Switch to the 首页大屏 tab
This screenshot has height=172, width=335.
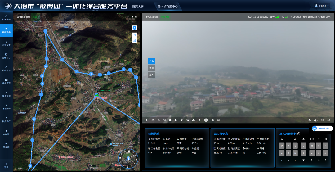pos(138,7)
